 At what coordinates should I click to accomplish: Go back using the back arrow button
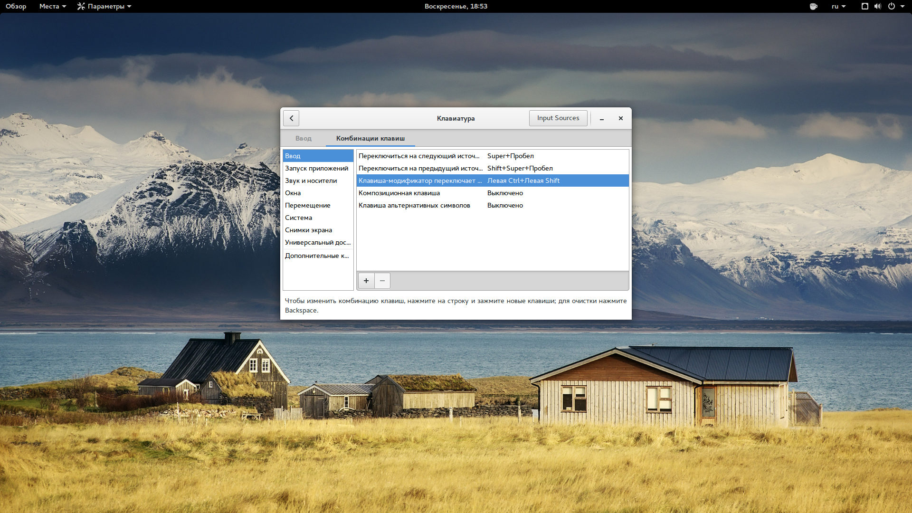pos(291,118)
